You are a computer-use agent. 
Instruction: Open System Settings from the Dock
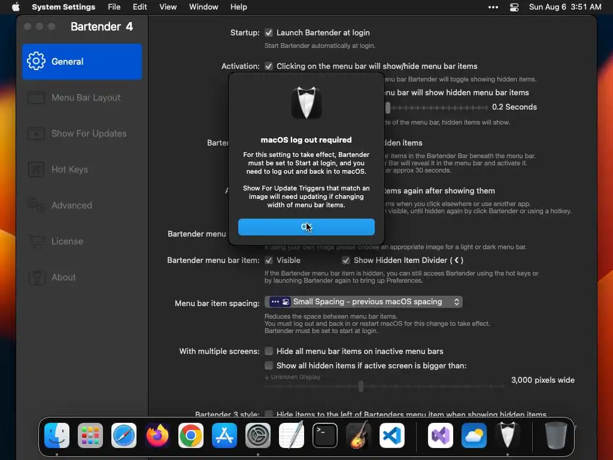258,435
